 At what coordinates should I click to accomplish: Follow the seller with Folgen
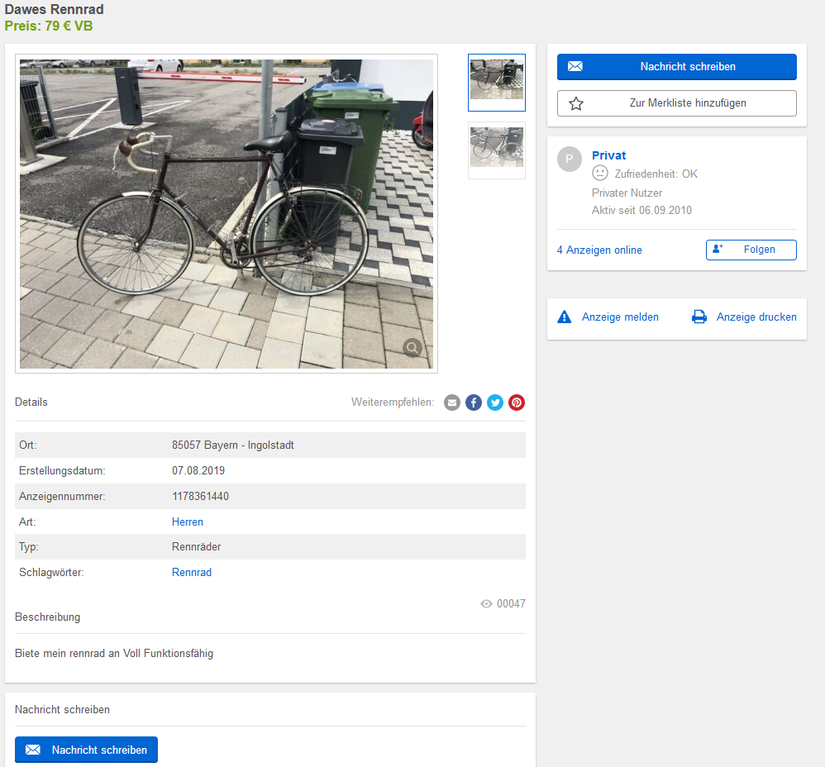click(751, 250)
